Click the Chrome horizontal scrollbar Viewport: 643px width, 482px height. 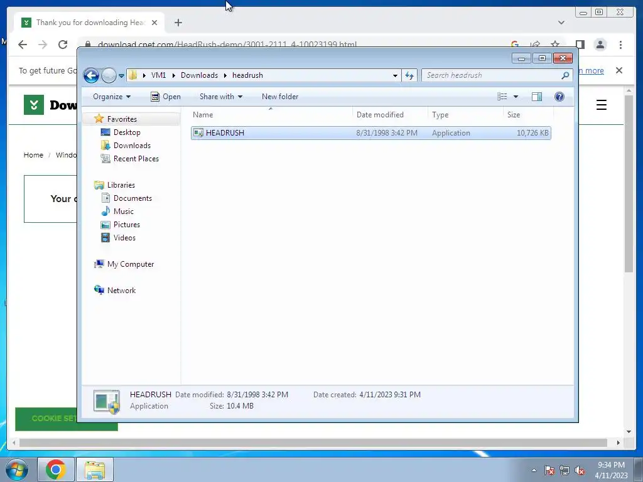pos(313,442)
